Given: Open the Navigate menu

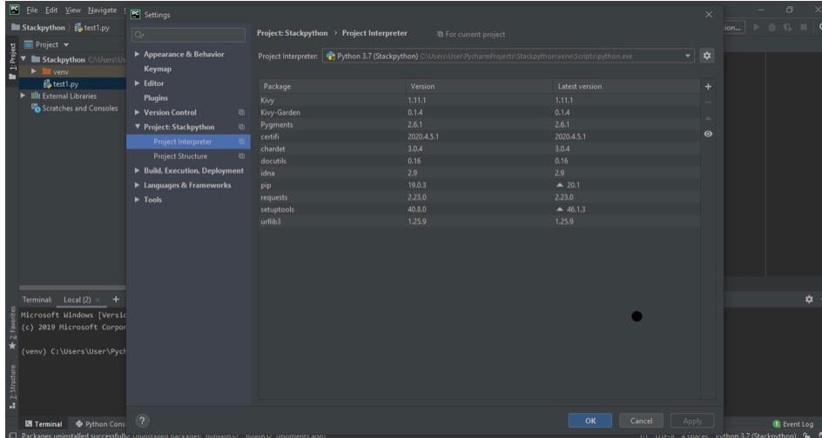Looking at the screenshot, I should (102, 10).
